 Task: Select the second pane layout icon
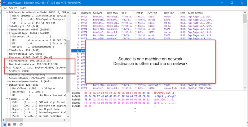(10, 125)
